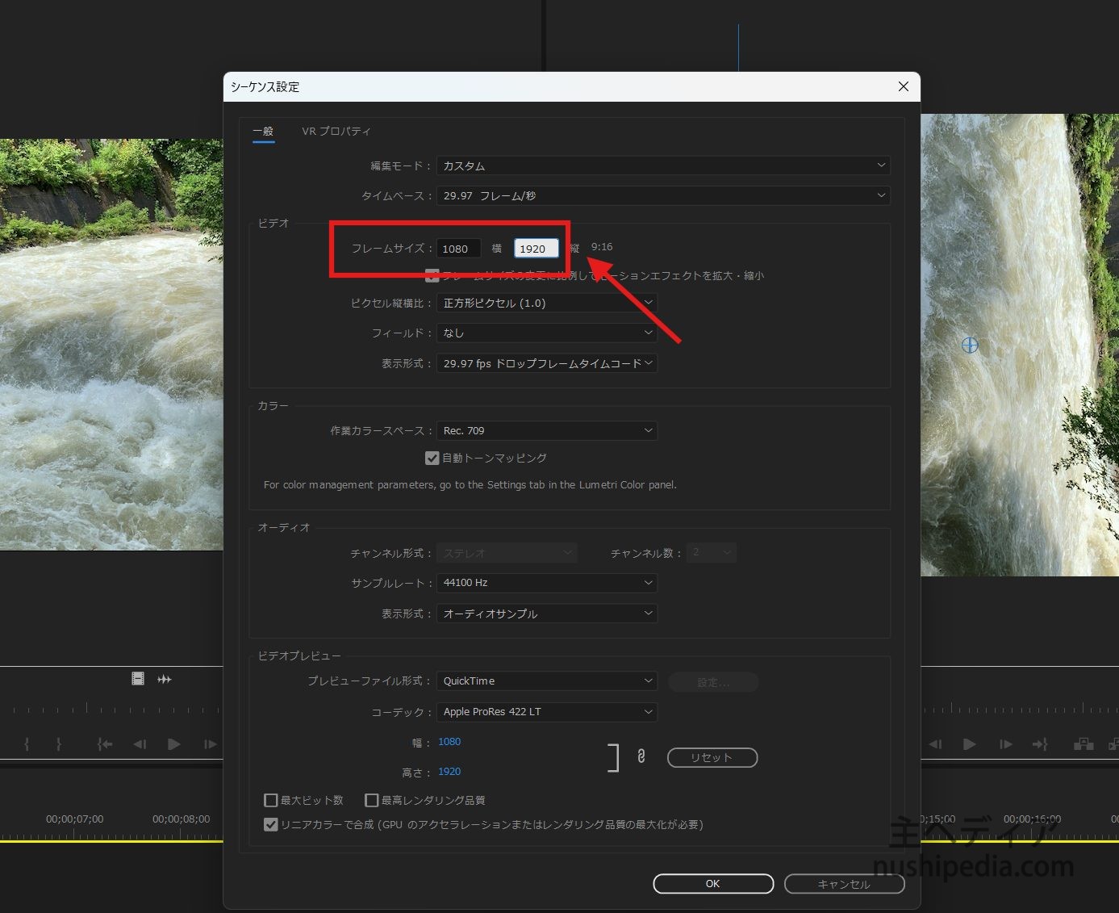Screen dimensions: 1119x913
Task: Click the Lift icon in Program monitor
Action: [1084, 744]
